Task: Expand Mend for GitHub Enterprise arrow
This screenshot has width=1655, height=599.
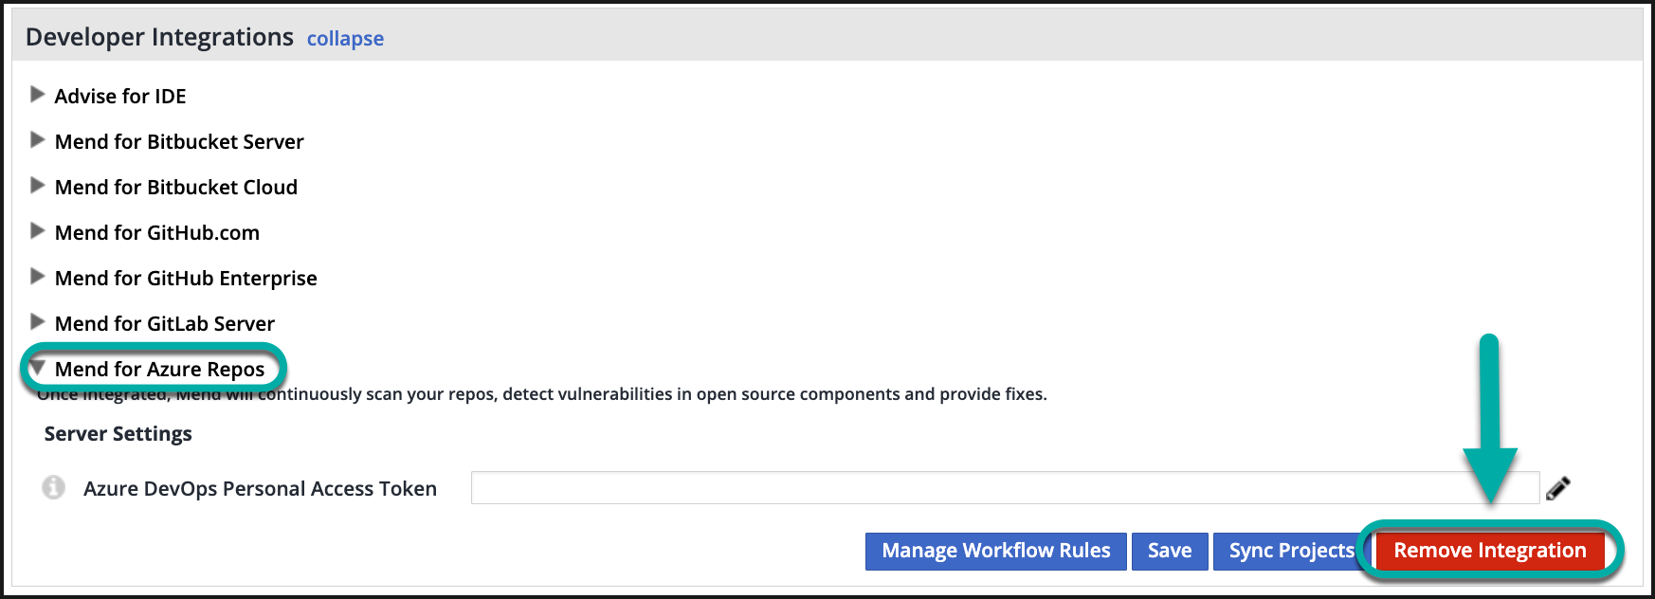Action: [x=38, y=277]
